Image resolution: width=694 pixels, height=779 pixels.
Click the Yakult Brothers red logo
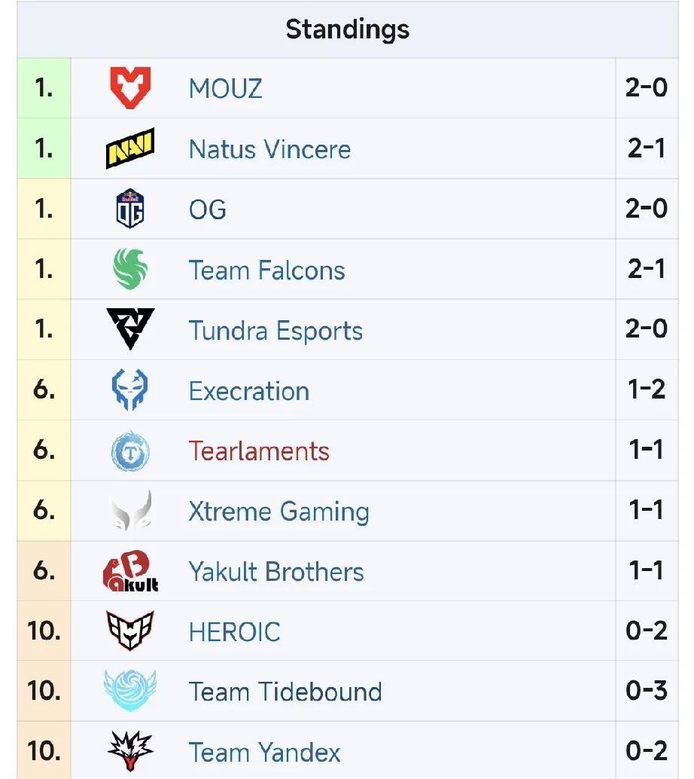click(x=130, y=571)
